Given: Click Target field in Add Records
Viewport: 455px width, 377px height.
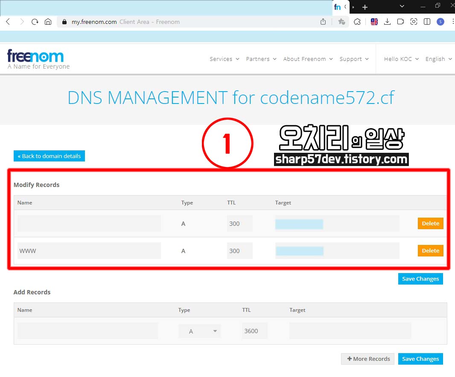Looking at the screenshot, I should [x=350, y=331].
